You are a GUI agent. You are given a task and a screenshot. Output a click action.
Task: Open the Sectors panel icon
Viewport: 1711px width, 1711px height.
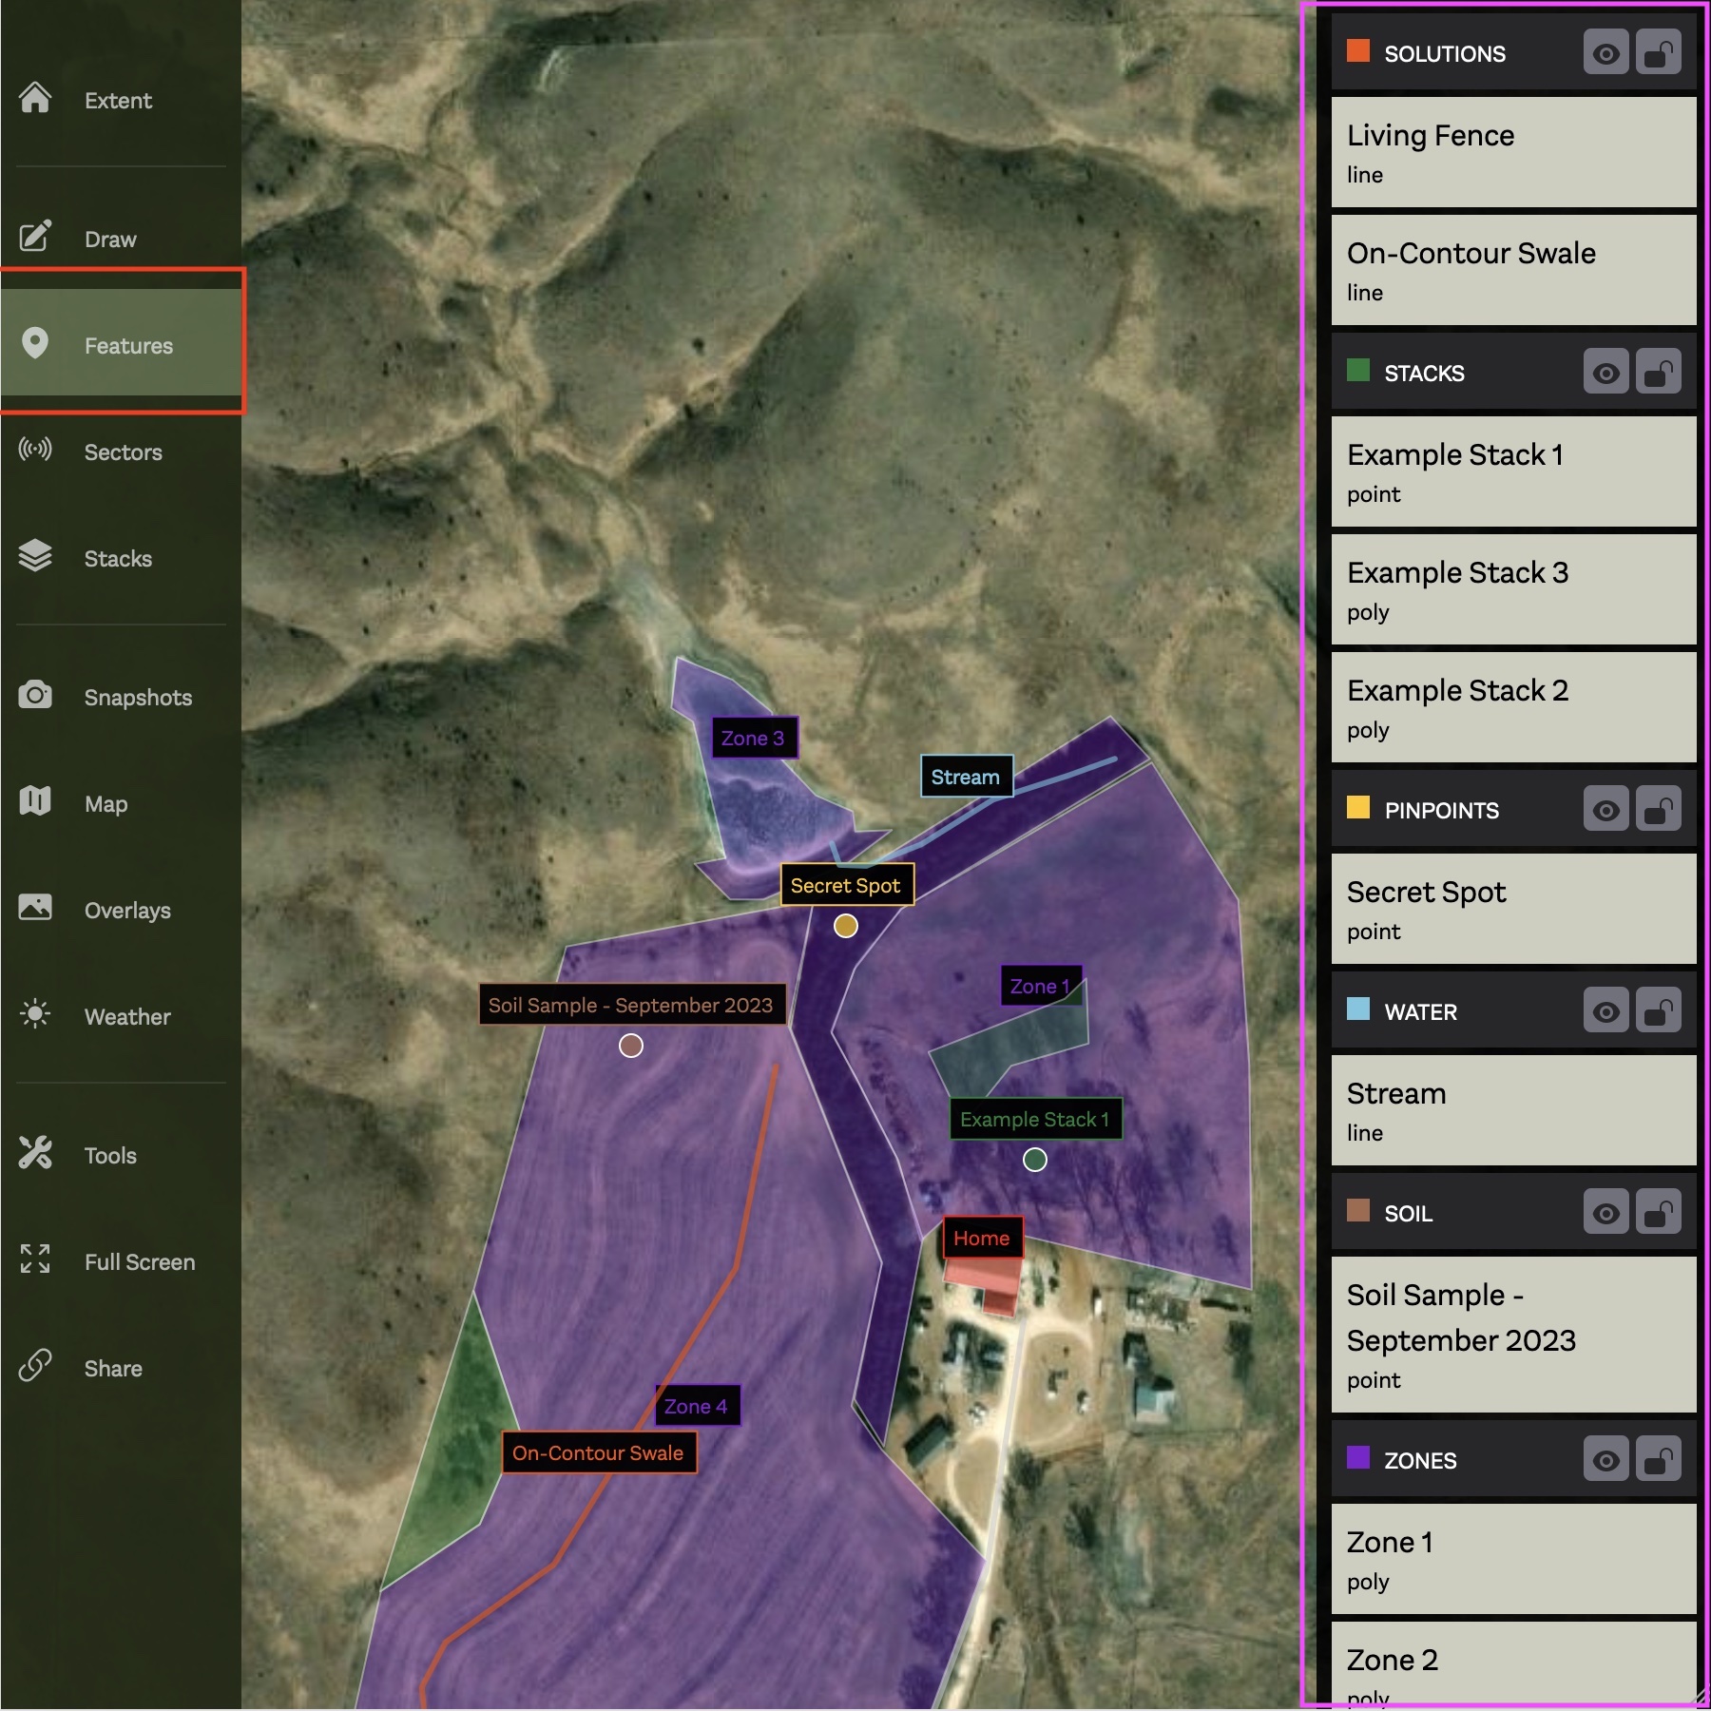click(x=35, y=450)
